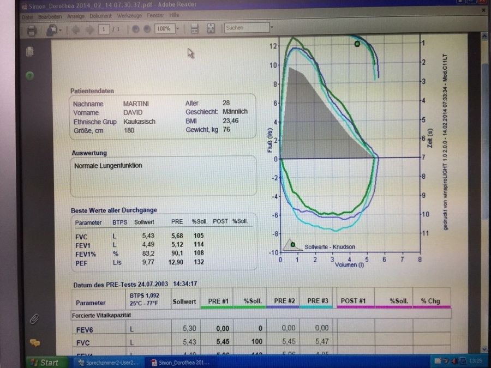Go to the next page arrow
This screenshot has height=368, width=491.
coord(88,29)
